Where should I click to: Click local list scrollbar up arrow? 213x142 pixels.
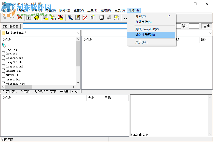pos(78,39)
